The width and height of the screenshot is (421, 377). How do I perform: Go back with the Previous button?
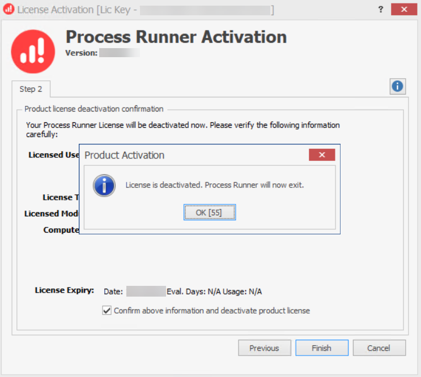click(264, 348)
